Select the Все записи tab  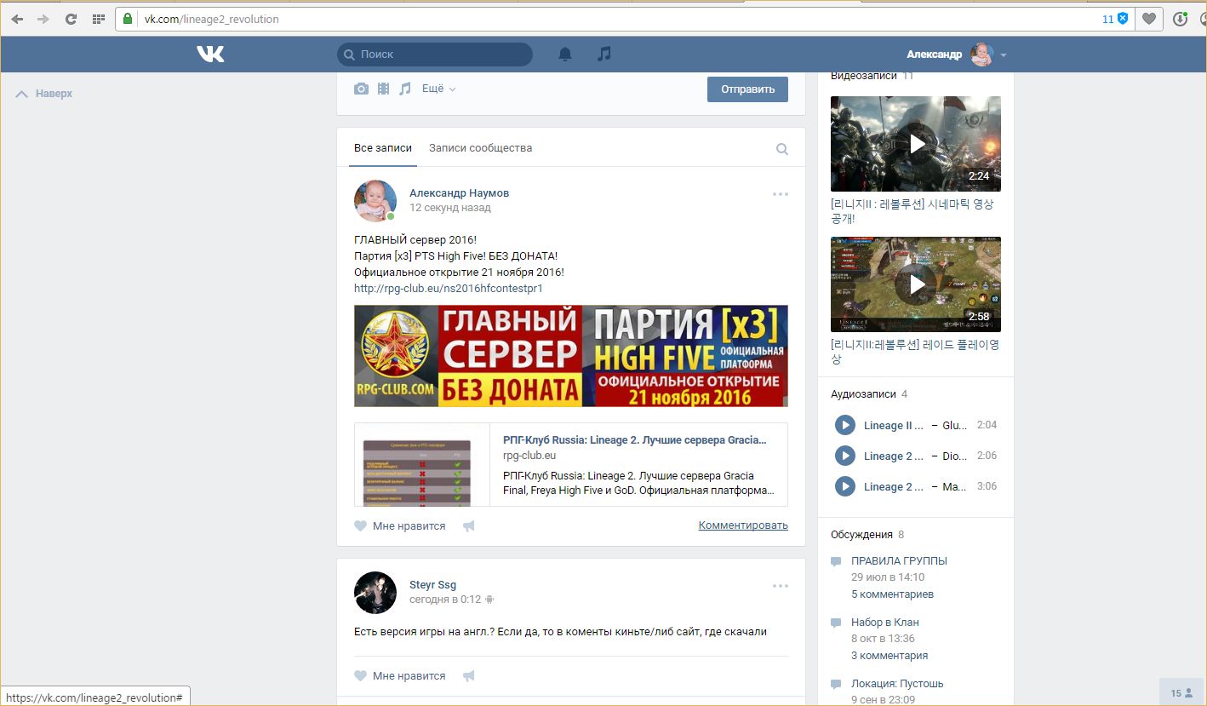click(382, 148)
